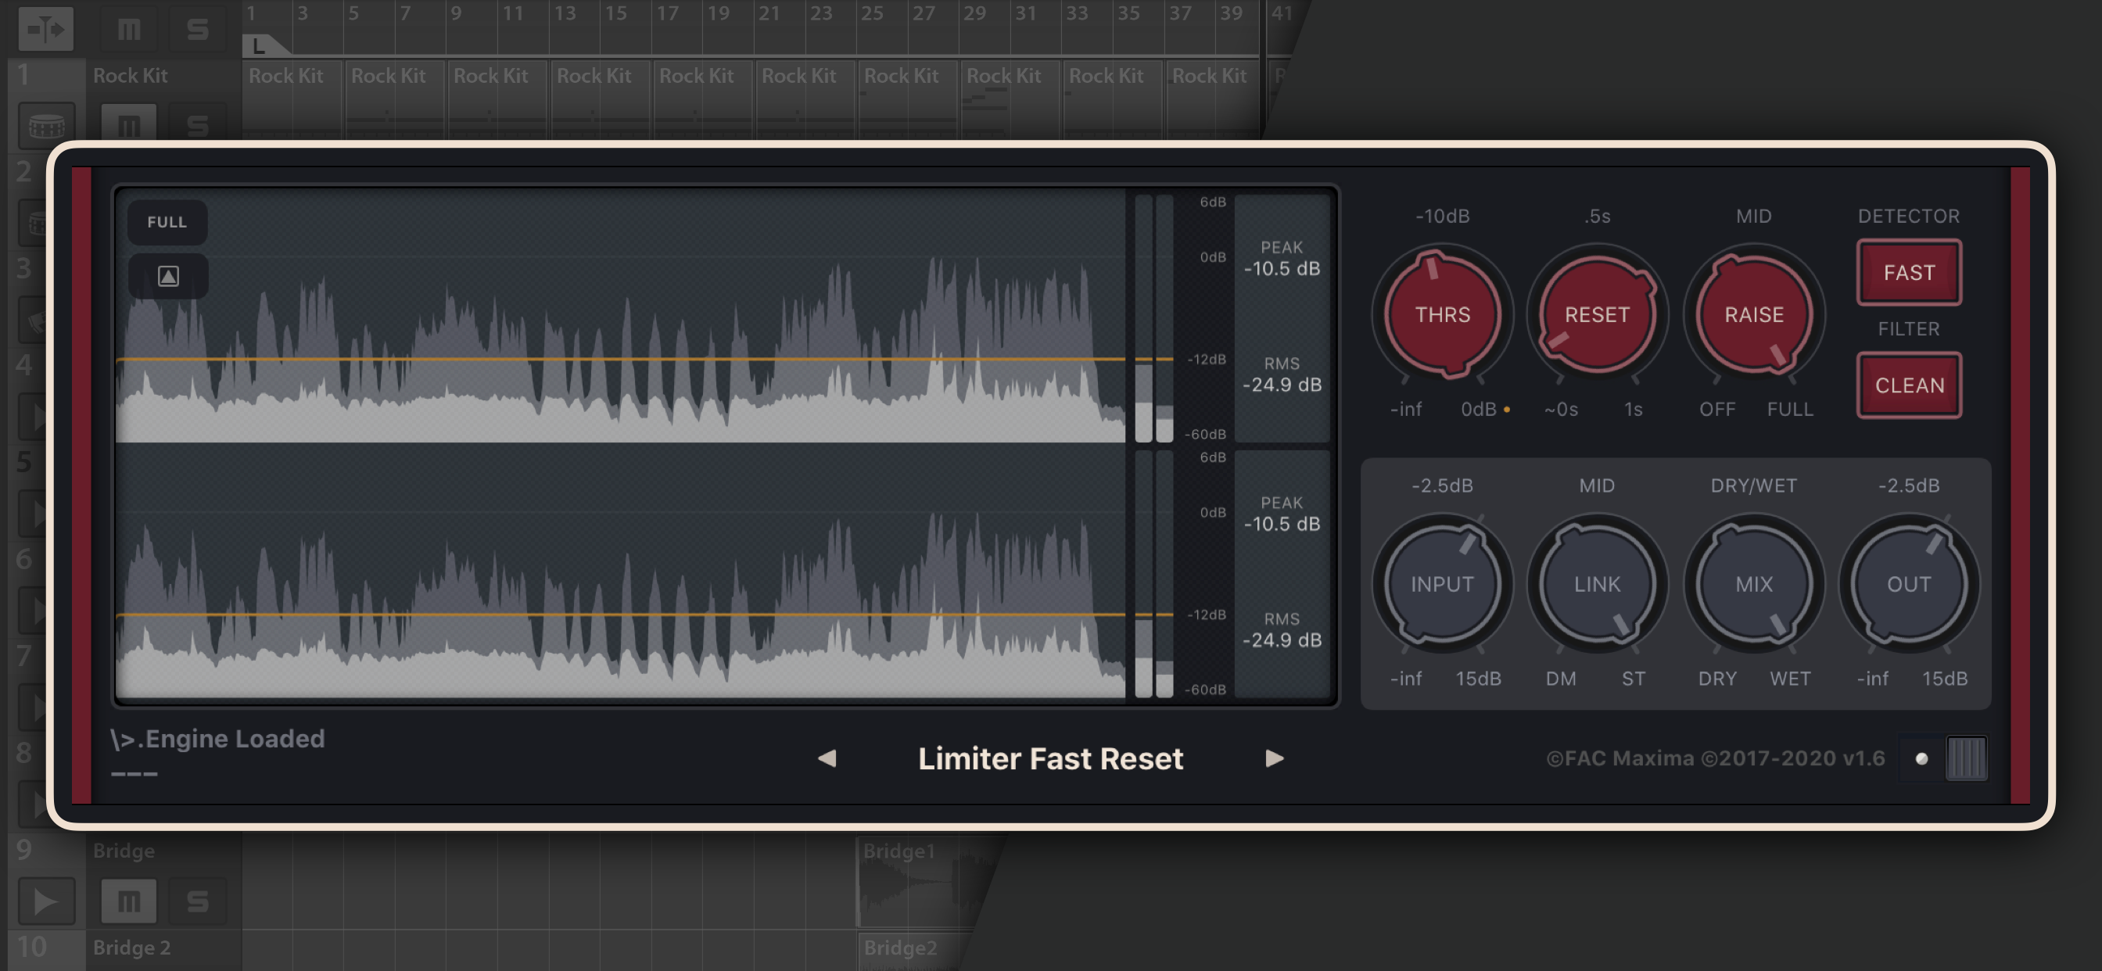Viewport: 2102px width, 971px height.
Task: Click the waveform display triangle icon
Action: point(168,277)
